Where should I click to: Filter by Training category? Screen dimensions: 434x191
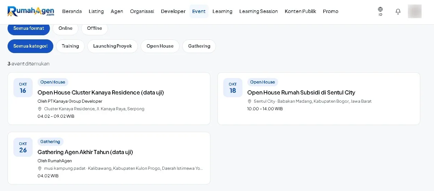70,46
